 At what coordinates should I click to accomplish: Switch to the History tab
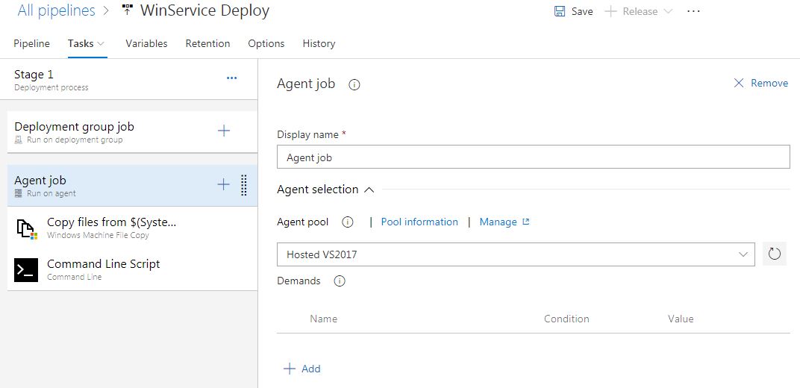point(319,44)
